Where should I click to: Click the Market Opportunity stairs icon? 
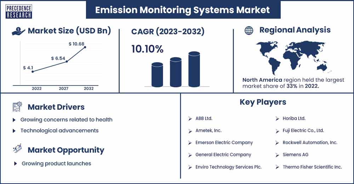17,148
